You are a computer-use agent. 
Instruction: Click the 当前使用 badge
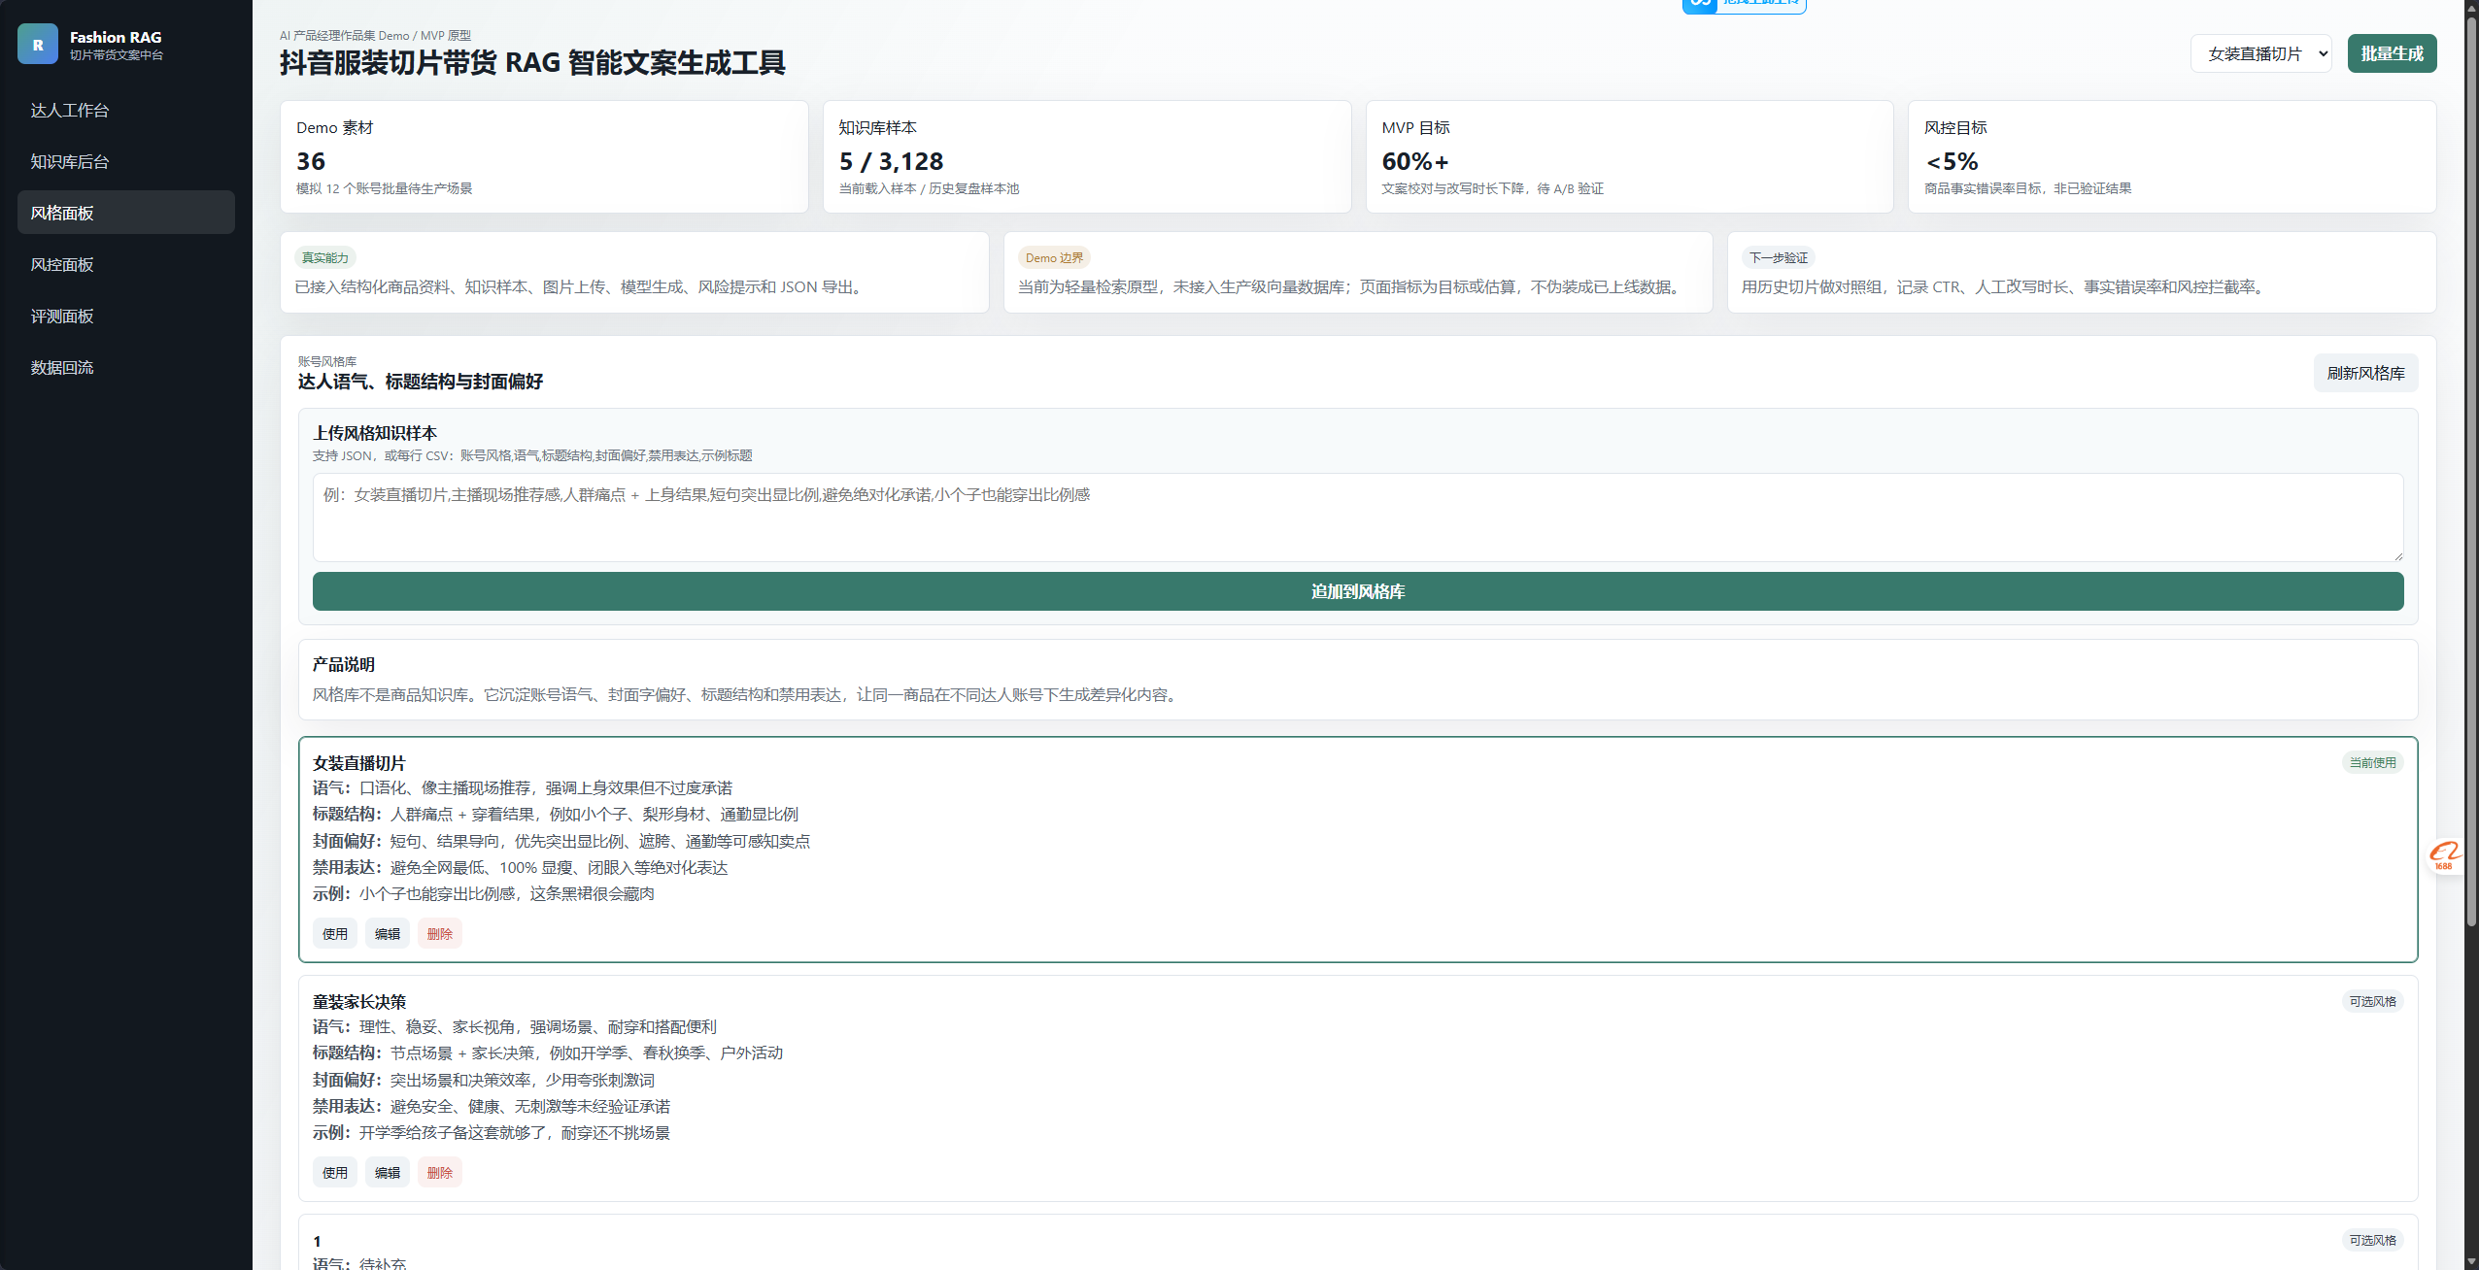(x=2372, y=762)
